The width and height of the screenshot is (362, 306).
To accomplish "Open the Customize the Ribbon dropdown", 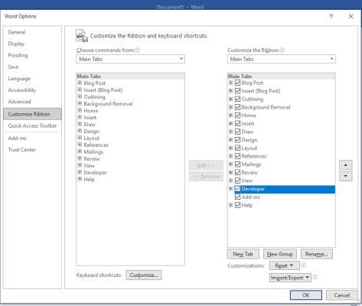I will (281, 59).
